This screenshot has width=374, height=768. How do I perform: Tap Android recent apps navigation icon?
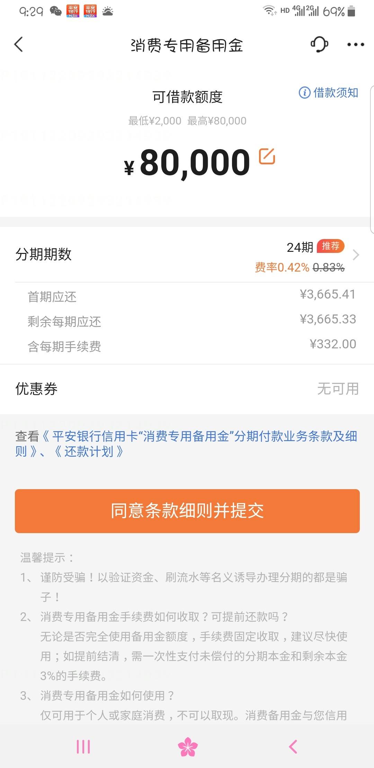pos(83,747)
